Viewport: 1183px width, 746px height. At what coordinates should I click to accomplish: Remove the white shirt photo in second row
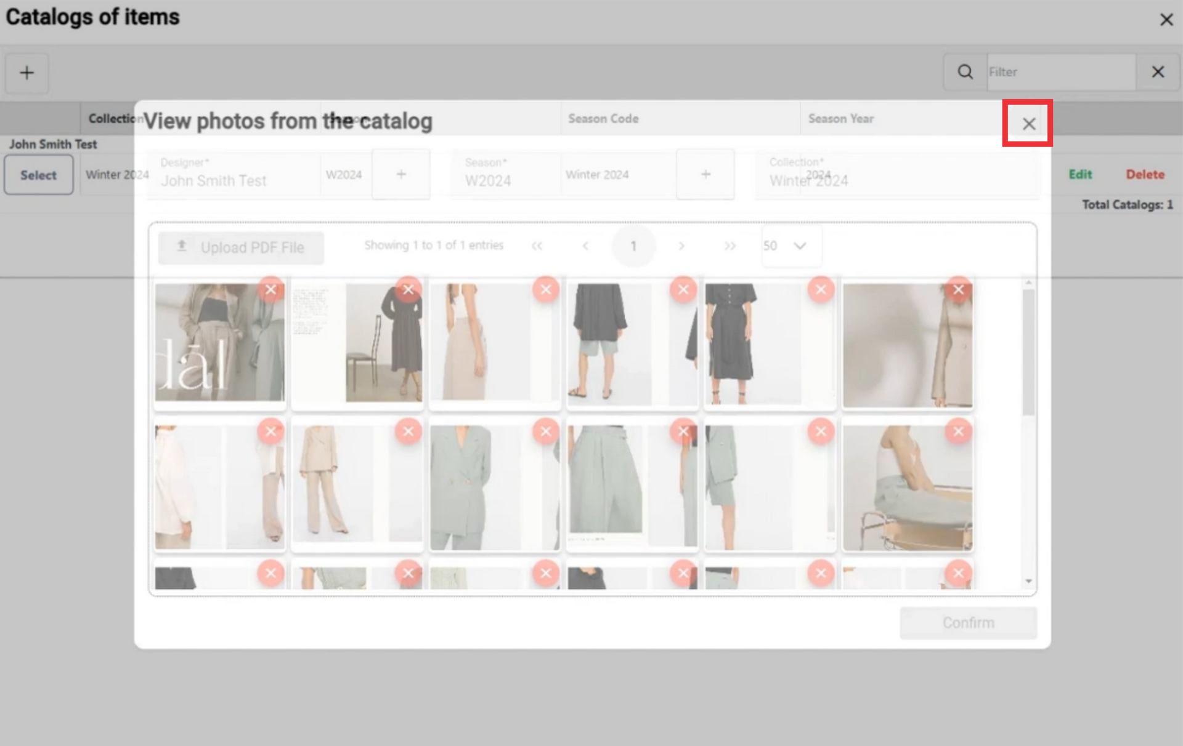click(271, 431)
